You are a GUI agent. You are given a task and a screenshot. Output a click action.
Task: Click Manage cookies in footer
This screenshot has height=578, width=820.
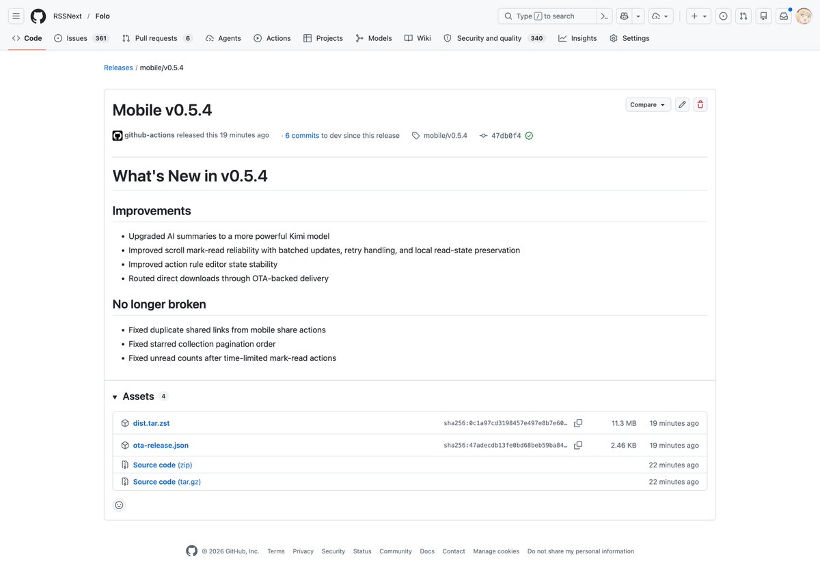[496, 551]
